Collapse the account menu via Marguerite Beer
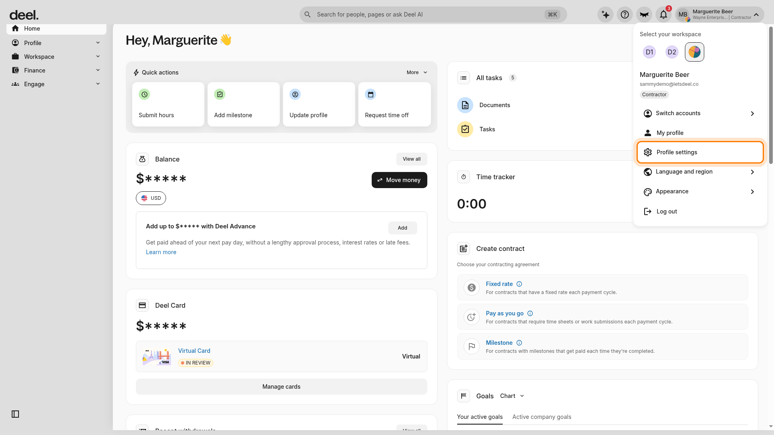This screenshot has height=435, width=774. click(720, 14)
